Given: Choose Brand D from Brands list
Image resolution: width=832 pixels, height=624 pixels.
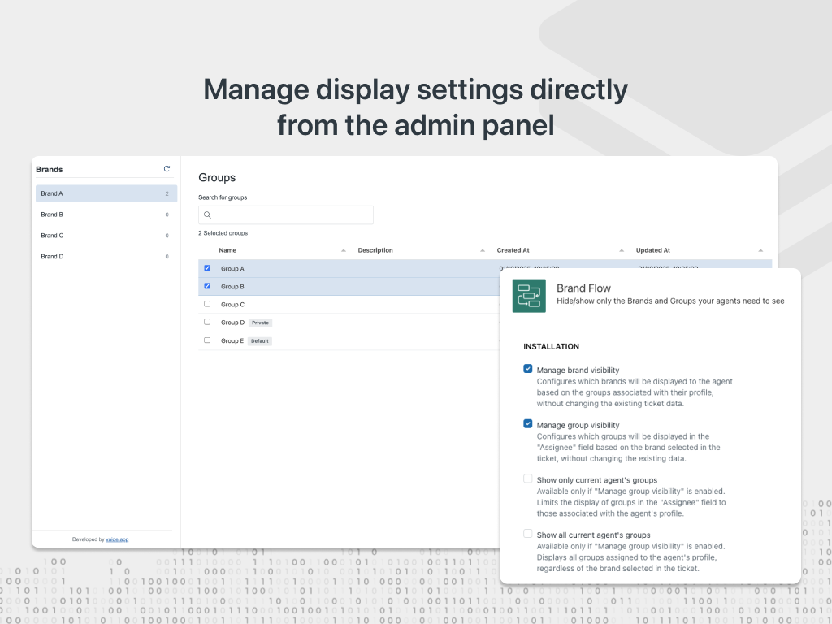Looking at the screenshot, I should (x=106, y=256).
